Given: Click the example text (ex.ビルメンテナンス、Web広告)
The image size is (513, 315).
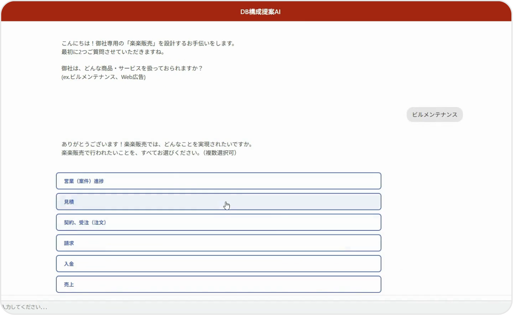Looking at the screenshot, I should pos(103,77).
